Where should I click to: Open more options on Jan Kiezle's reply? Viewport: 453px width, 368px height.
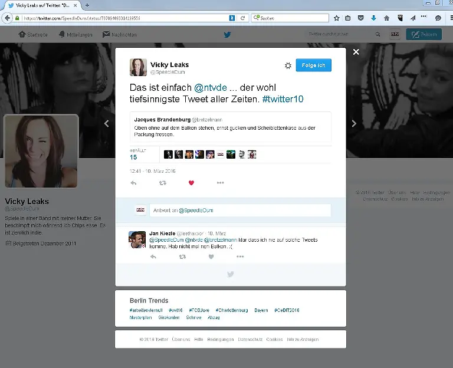[239, 257]
